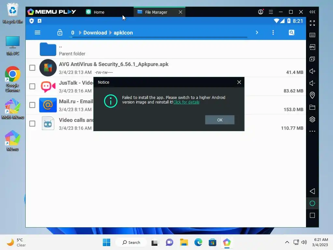This screenshot has height=250, width=333.
Task: Open Task View on taskbar
Action: coord(154,243)
